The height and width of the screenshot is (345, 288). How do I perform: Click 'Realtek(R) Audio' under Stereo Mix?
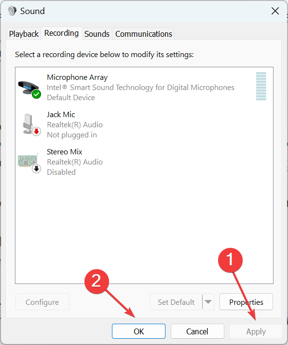tap(75, 162)
